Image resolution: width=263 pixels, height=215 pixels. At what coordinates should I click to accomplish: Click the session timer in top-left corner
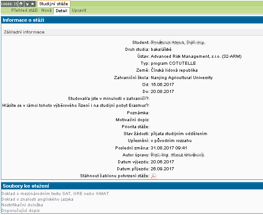[x=9, y=3]
